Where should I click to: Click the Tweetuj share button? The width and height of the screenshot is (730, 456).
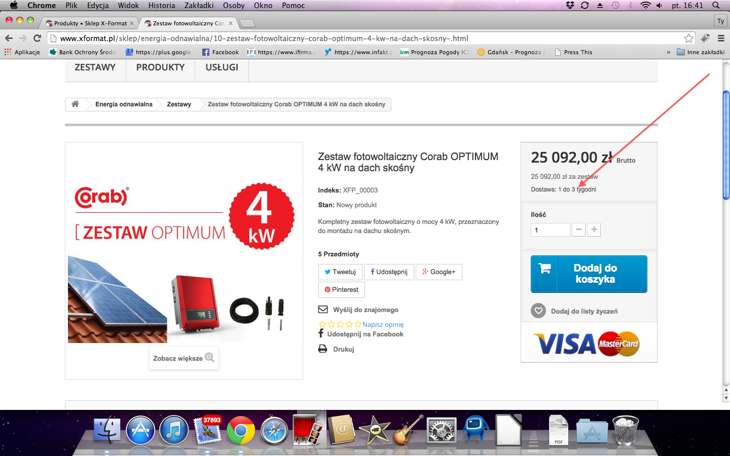pyautogui.click(x=340, y=272)
